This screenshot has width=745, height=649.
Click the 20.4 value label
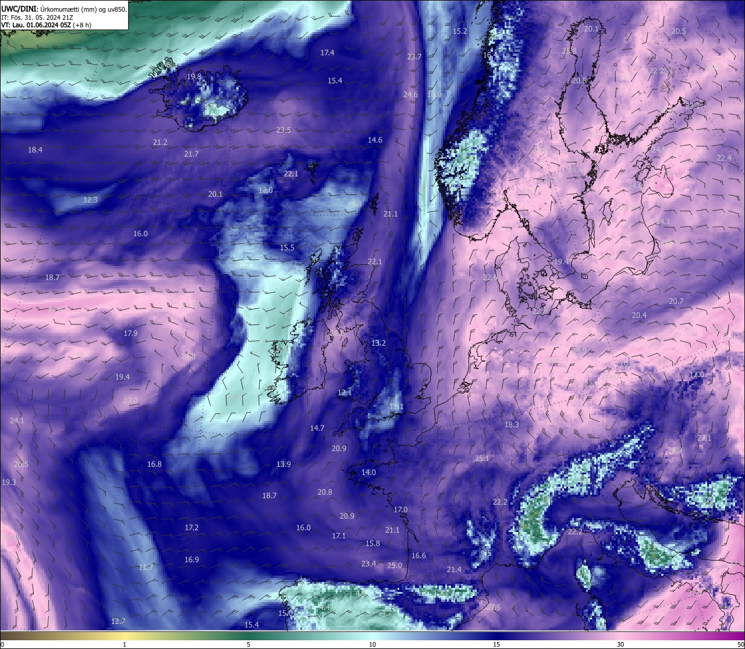tap(639, 315)
